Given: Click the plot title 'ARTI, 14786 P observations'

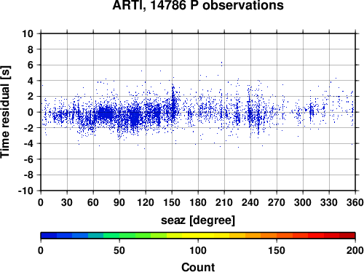Looking at the screenshot, I should coord(198,5).
